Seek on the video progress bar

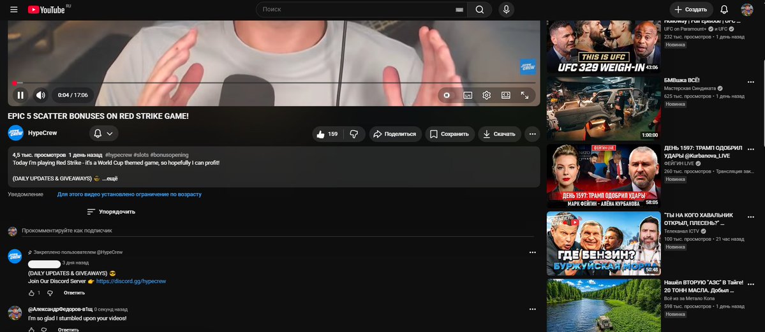(274, 83)
